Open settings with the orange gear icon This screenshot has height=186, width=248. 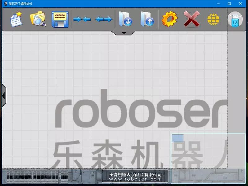169,19
